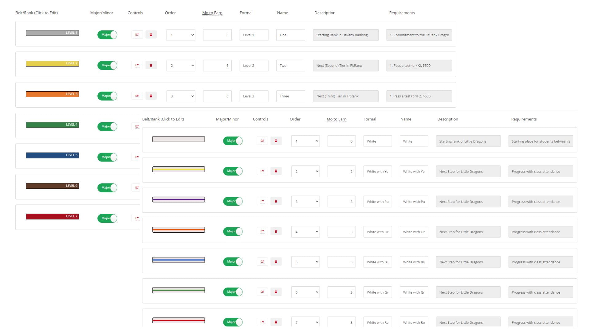Click the Name field containing 'Two'
This screenshot has width=590, height=331.
tap(290, 65)
